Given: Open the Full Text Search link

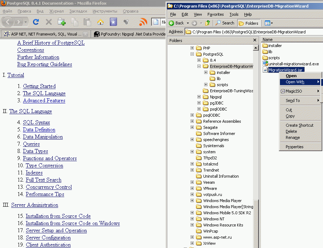Looking at the screenshot, I should tap(43, 180).
